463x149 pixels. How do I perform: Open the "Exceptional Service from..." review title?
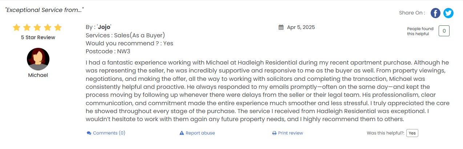[x=44, y=10]
